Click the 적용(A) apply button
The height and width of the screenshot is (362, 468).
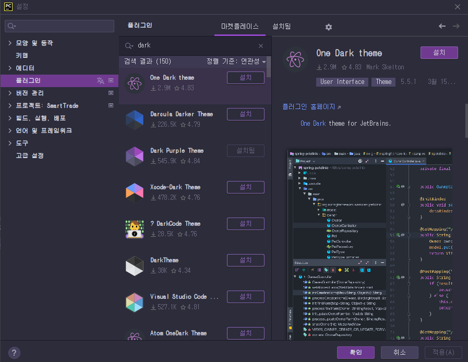pyautogui.click(x=443, y=353)
